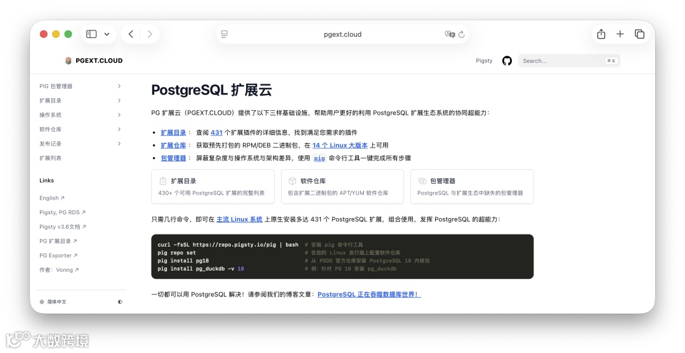The image size is (685, 353).
Task: Select 发布记录 in the sidebar
Action: coord(50,144)
